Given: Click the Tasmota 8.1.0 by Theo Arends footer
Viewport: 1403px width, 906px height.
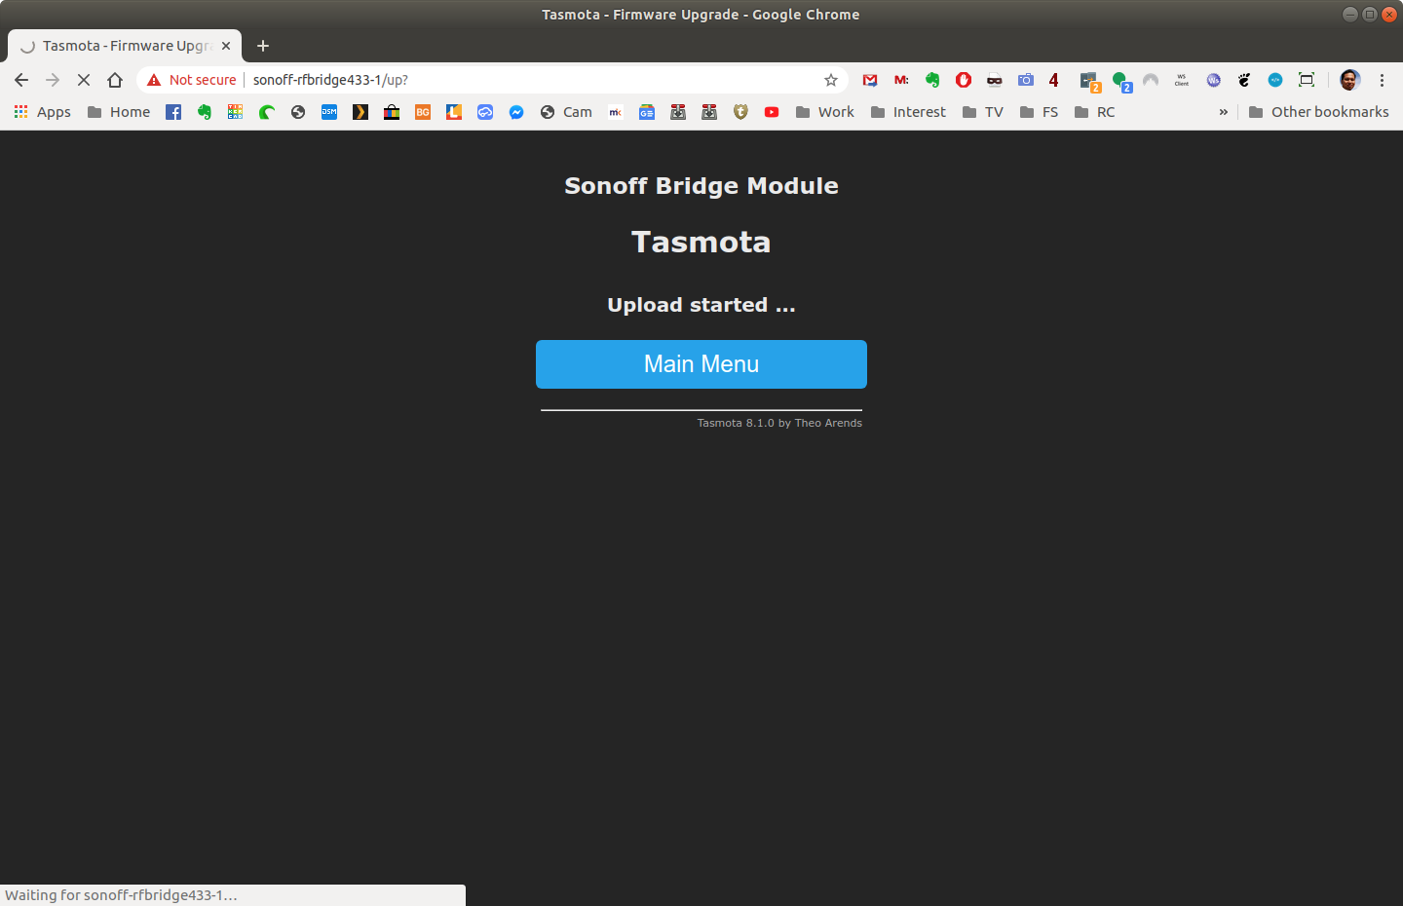Looking at the screenshot, I should (x=779, y=423).
